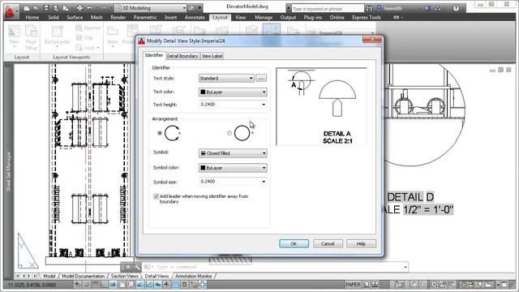519x292 pixels.
Task: Click the Plot printer icon in quick access toolbar
Action: [x=79, y=8]
